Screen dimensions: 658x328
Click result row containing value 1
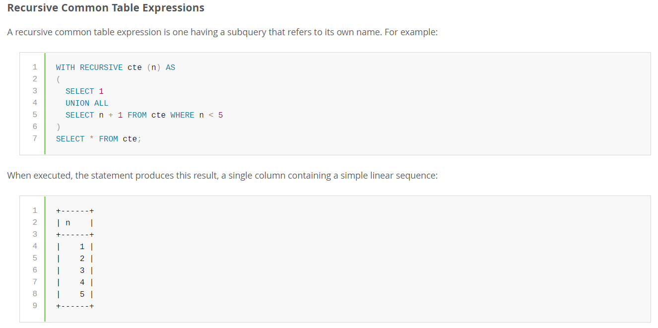coord(75,246)
